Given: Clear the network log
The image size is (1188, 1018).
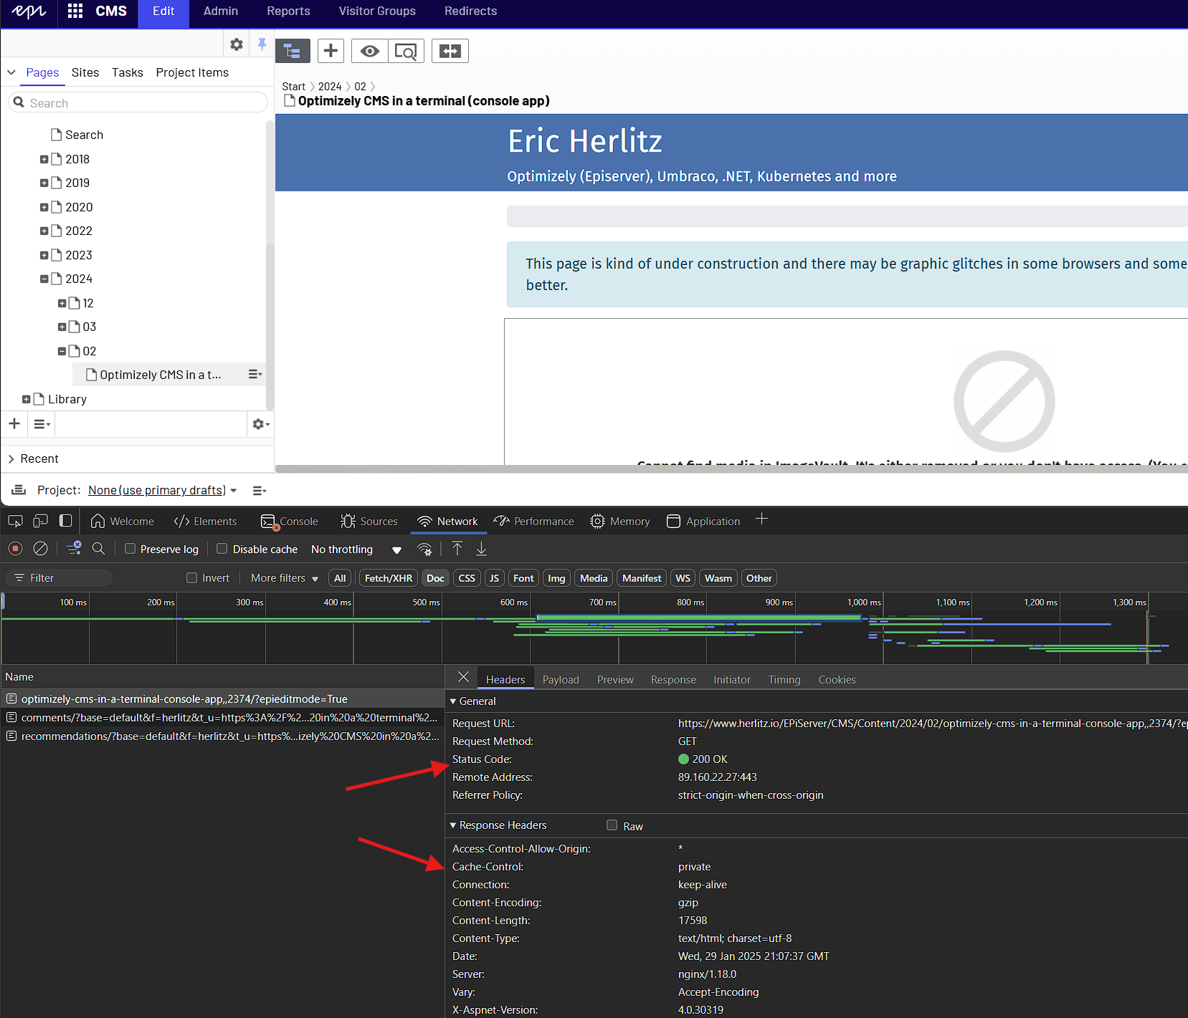Looking at the screenshot, I should tap(41, 549).
